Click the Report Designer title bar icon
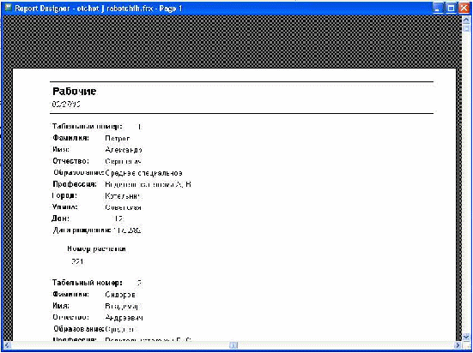The height and width of the screenshot is (353, 473). [x=9, y=8]
